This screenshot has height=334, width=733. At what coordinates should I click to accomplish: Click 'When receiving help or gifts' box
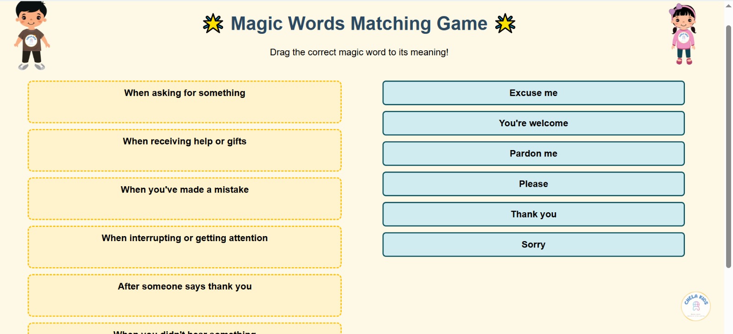coord(185,151)
